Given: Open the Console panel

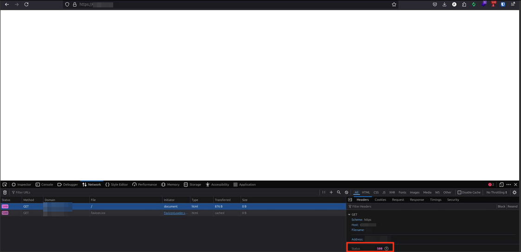Looking at the screenshot, I should tap(45, 185).
